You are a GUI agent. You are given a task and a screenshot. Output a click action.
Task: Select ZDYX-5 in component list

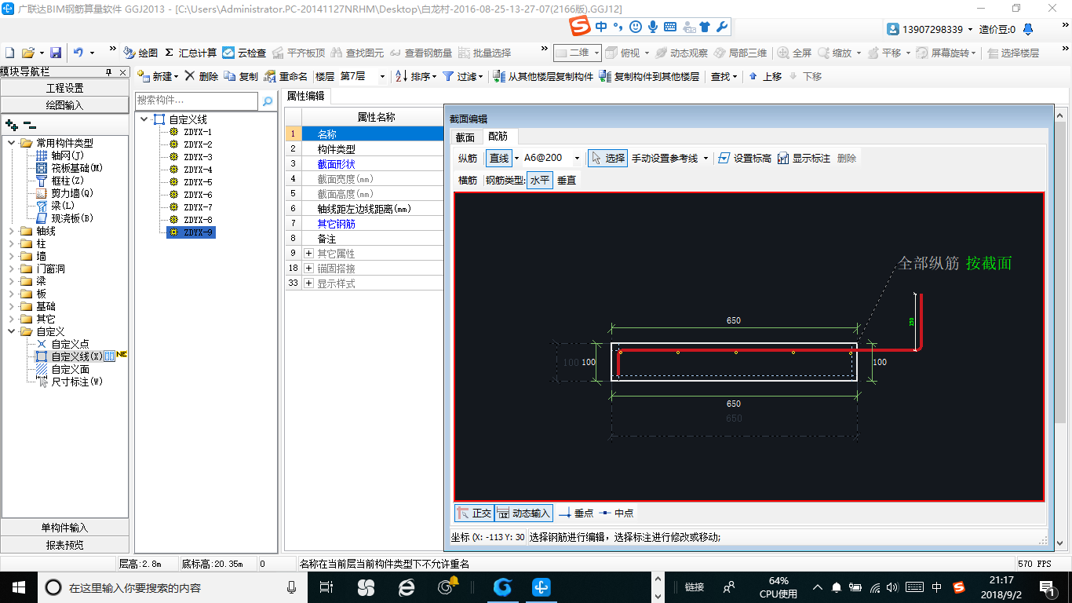point(198,182)
